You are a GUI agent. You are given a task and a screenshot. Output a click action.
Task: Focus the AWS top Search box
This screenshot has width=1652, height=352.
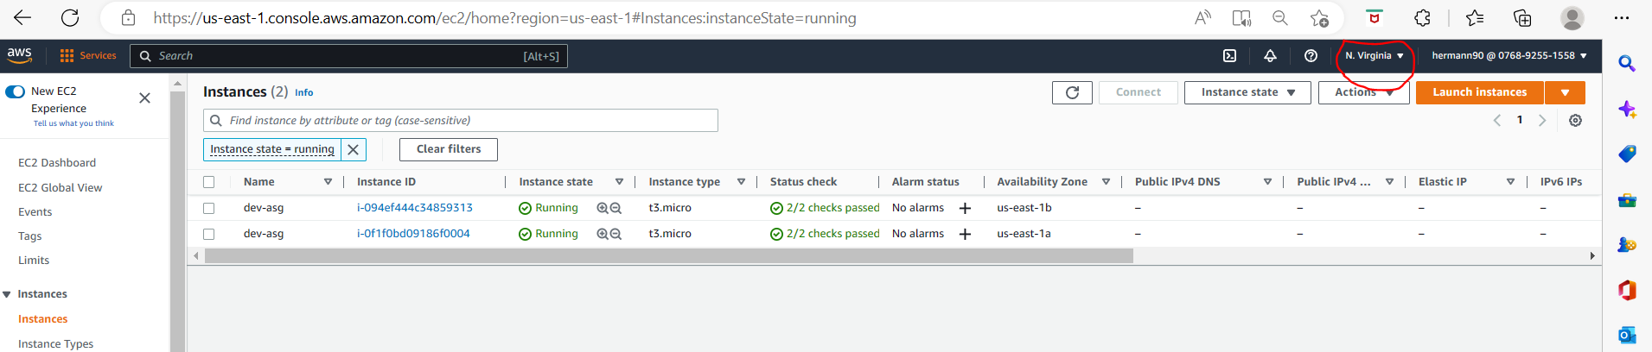[x=348, y=56]
